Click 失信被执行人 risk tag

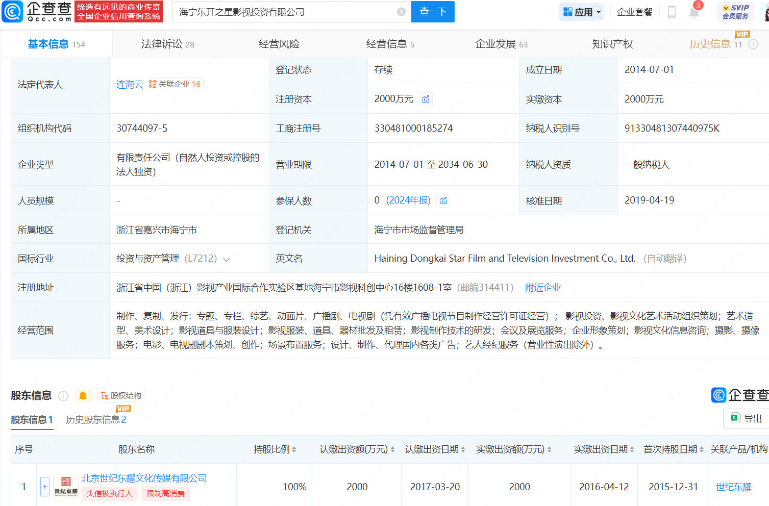click(x=109, y=494)
